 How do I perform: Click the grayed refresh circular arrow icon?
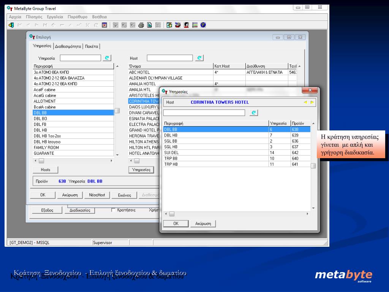pos(96,25)
